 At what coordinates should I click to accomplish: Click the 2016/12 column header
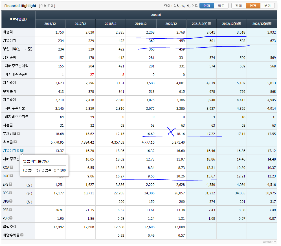(50, 24)
